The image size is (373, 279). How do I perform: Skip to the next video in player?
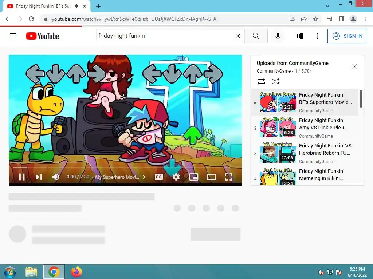[x=39, y=177]
